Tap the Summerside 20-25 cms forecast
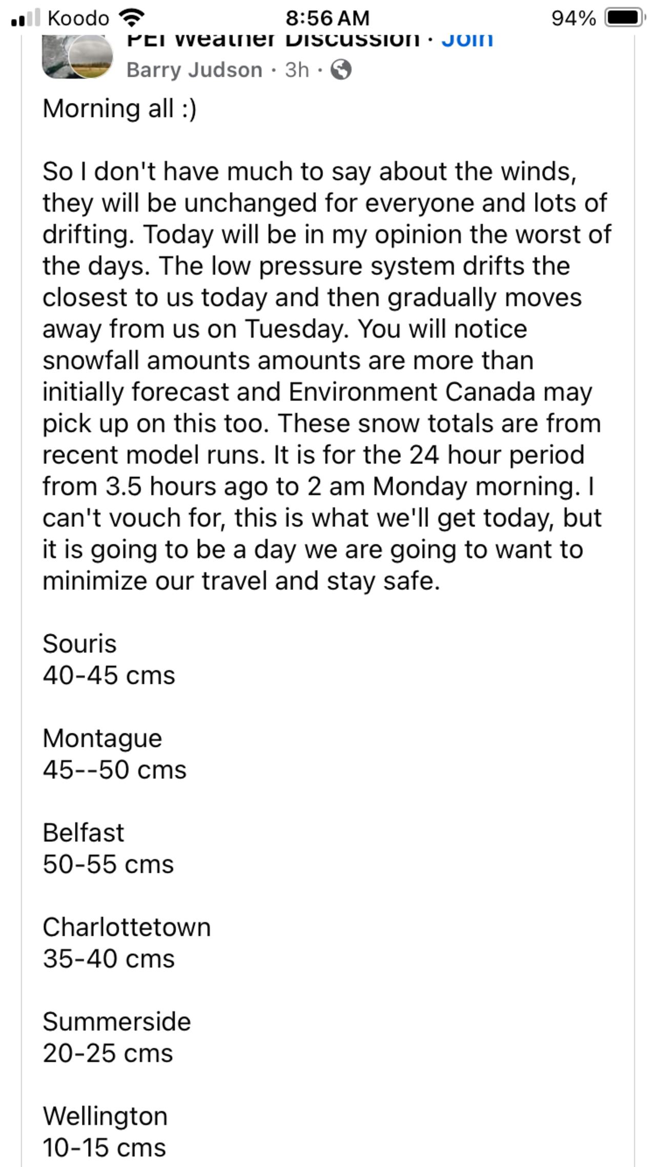Image resolution: width=656 pixels, height=1167 pixels. pos(116,1037)
